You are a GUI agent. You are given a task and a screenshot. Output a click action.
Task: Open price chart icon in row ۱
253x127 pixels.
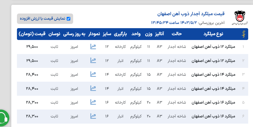(x=93, y=46)
